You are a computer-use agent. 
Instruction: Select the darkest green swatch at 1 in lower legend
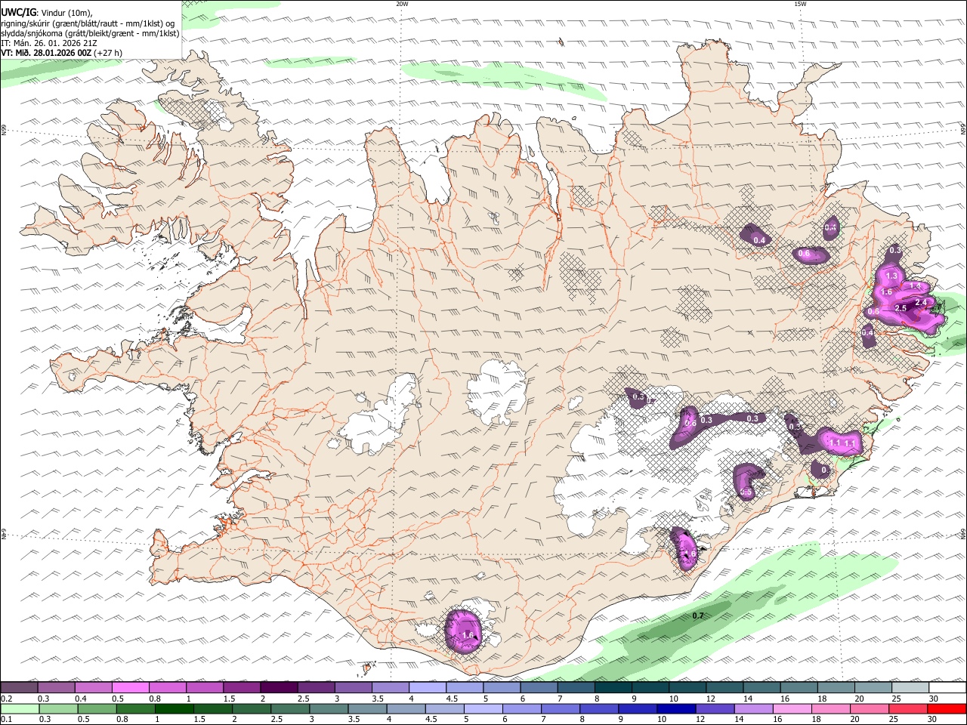pyautogui.click(x=175, y=709)
